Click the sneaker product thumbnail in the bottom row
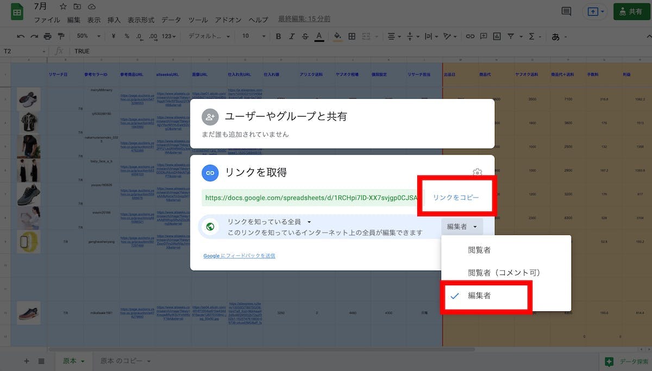 coord(28,313)
